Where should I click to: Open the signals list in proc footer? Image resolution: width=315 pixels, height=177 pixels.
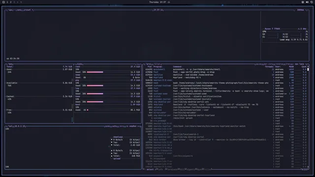(190, 170)
